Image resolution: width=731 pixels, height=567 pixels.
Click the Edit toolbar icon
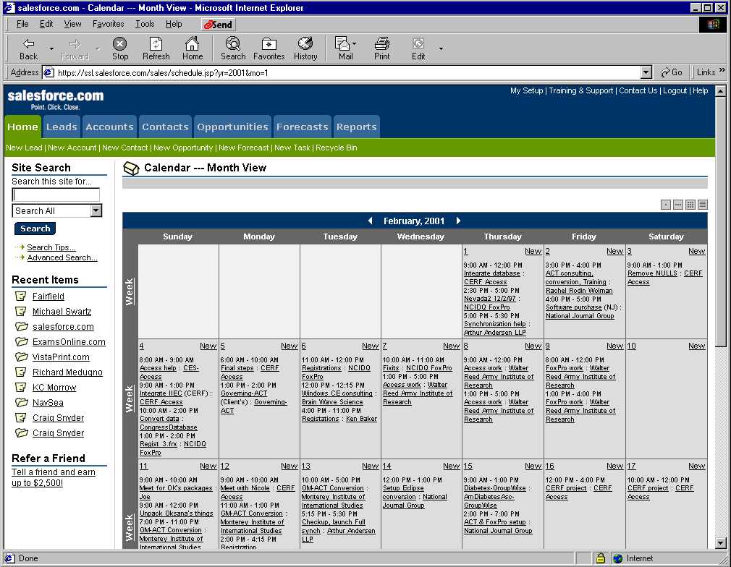(418, 48)
